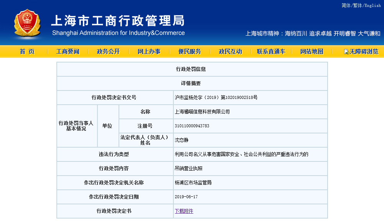Select 网上办事 in the navigation bar
This screenshot has width=384, height=222.
pyautogui.click(x=149, y=52)
